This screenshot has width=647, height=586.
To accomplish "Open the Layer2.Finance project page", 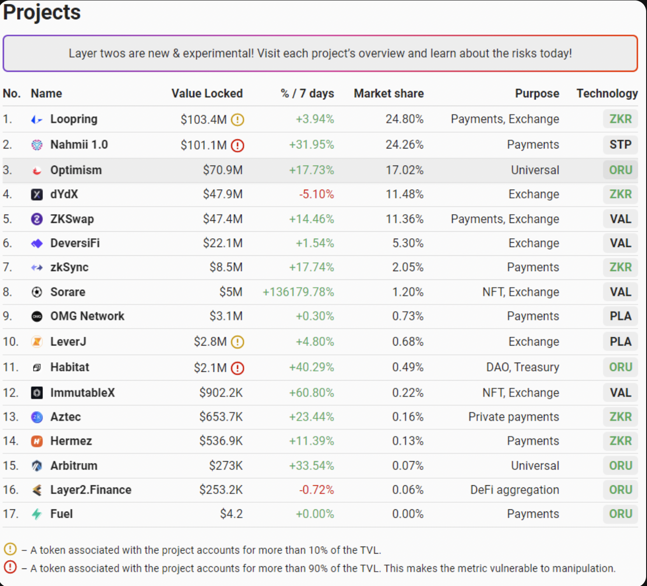I will tap(91, 490).
